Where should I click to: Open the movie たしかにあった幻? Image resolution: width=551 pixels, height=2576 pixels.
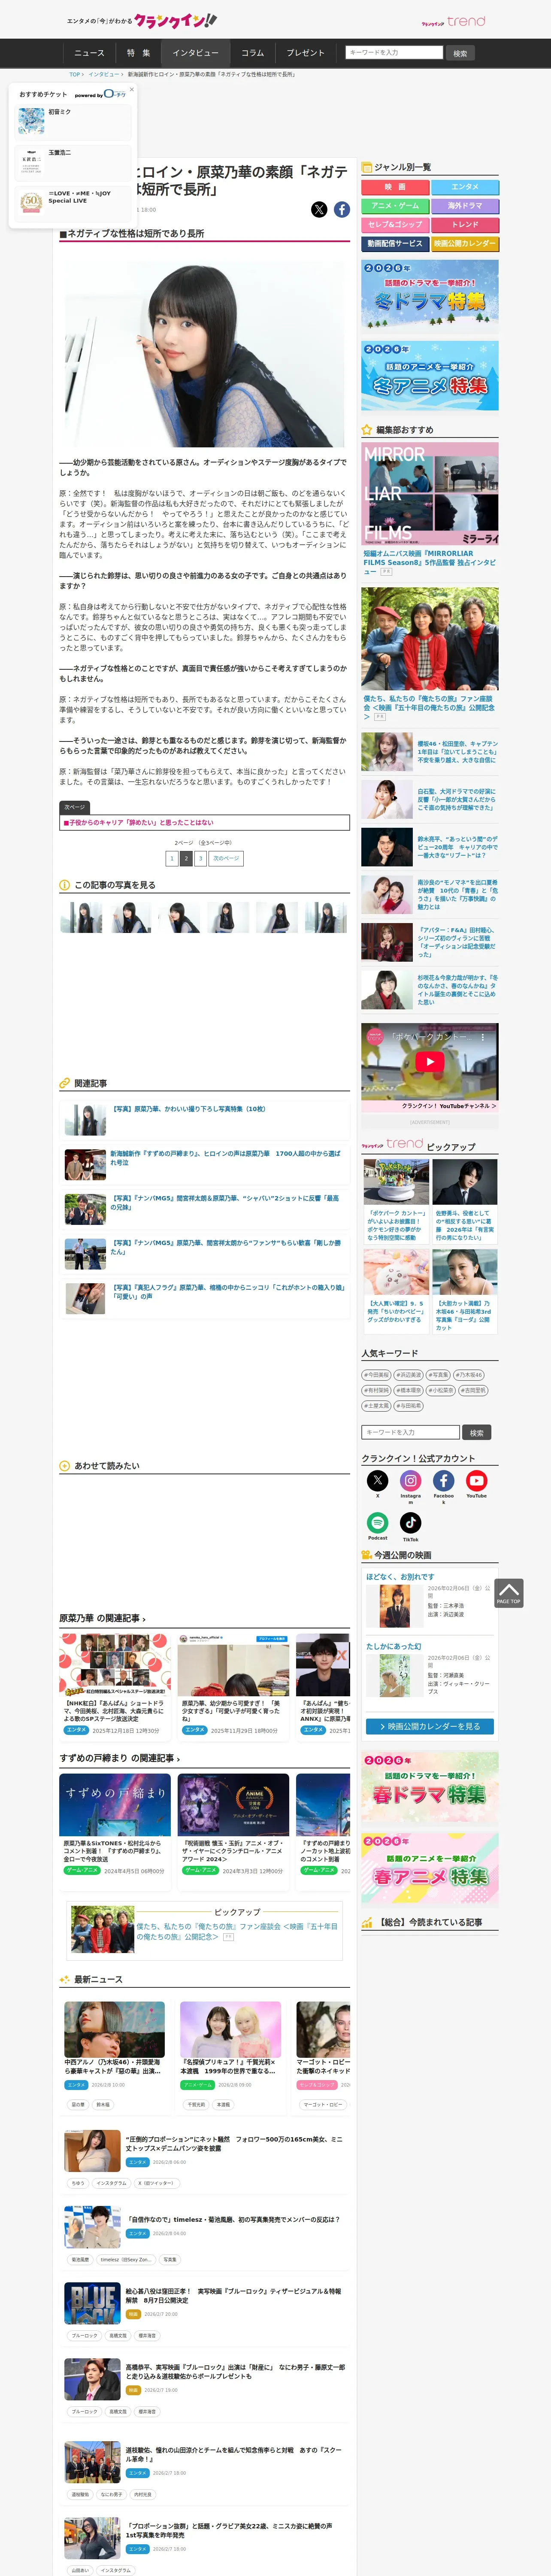[394, 1646]
